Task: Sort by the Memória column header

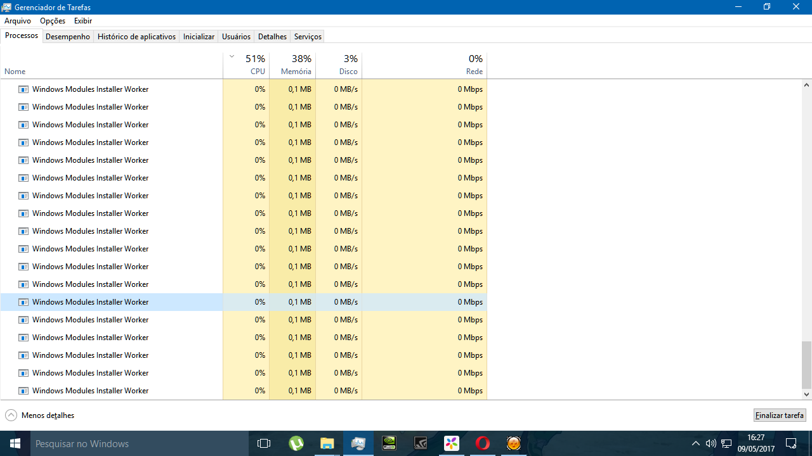Action: (292, 65)
